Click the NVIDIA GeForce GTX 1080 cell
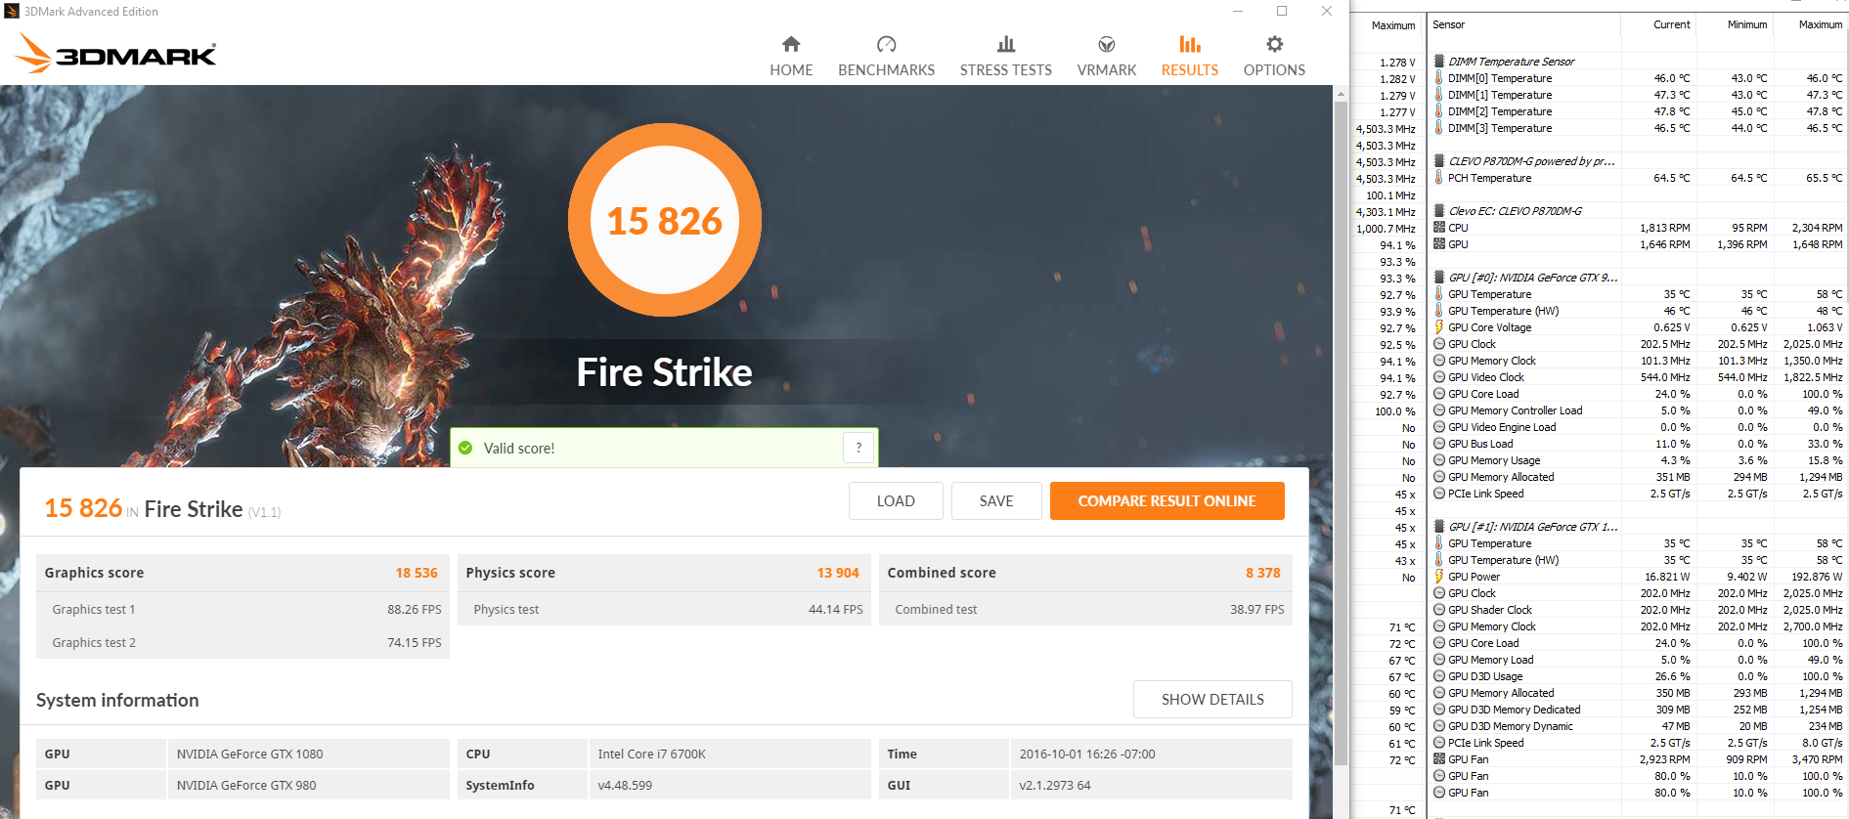 (x=308, y=754)
